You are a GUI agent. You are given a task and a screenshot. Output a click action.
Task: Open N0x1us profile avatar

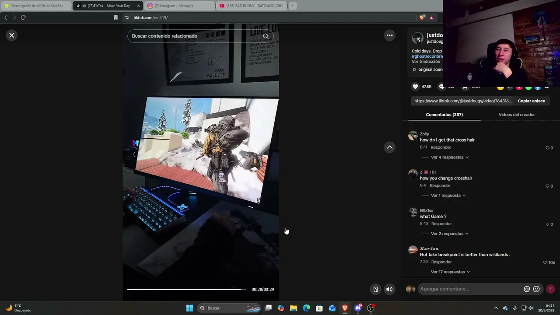pyautogui.click(x=413, y=212)
